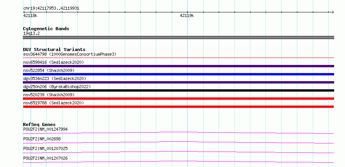Screen dimensions: 345x167
Task: Click the thin red esv3644798 variant line
Action: (178, 58)
